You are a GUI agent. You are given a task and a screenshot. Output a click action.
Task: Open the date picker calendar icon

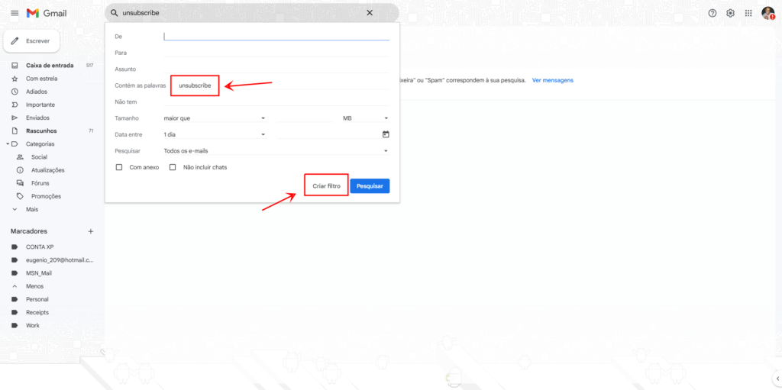(x=386, y=134)
